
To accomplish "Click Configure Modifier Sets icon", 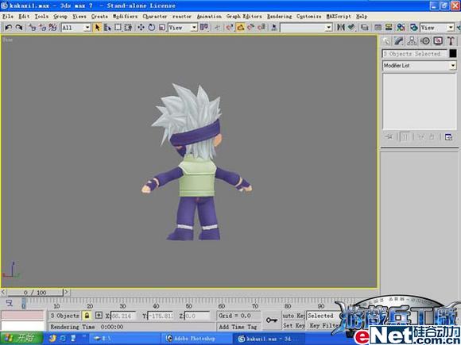I will pos(448,137).
